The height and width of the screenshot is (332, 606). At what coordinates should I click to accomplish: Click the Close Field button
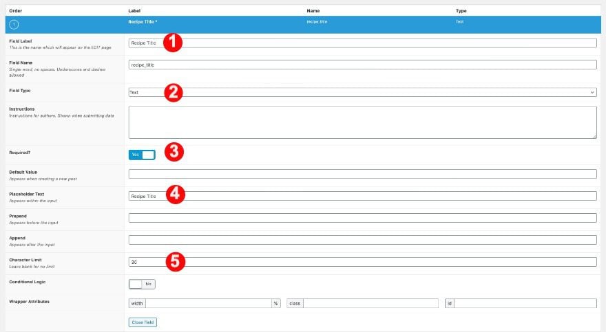pyautogui.click(x=143, y=322)
